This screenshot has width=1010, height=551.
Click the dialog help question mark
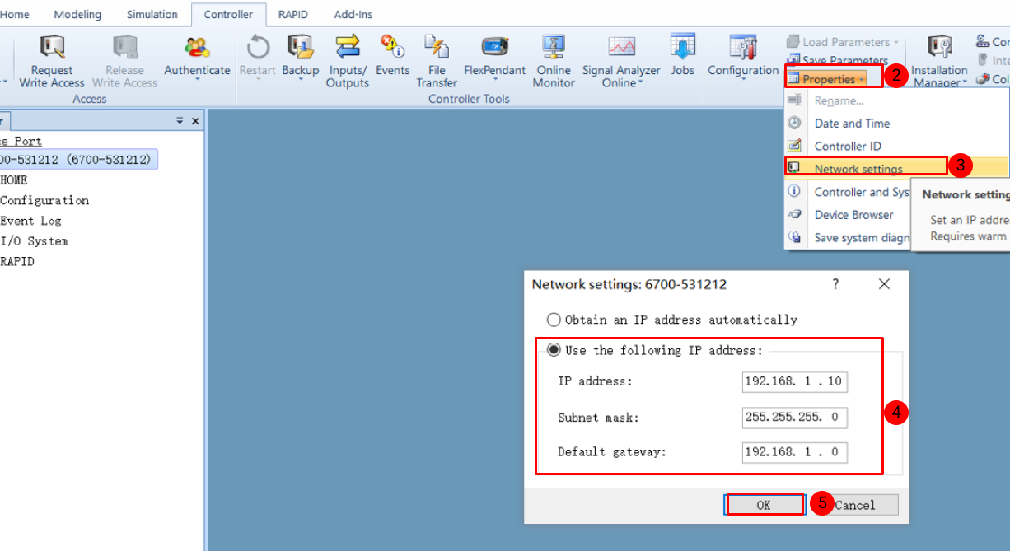pyautogui.click(x=835, y=284)
